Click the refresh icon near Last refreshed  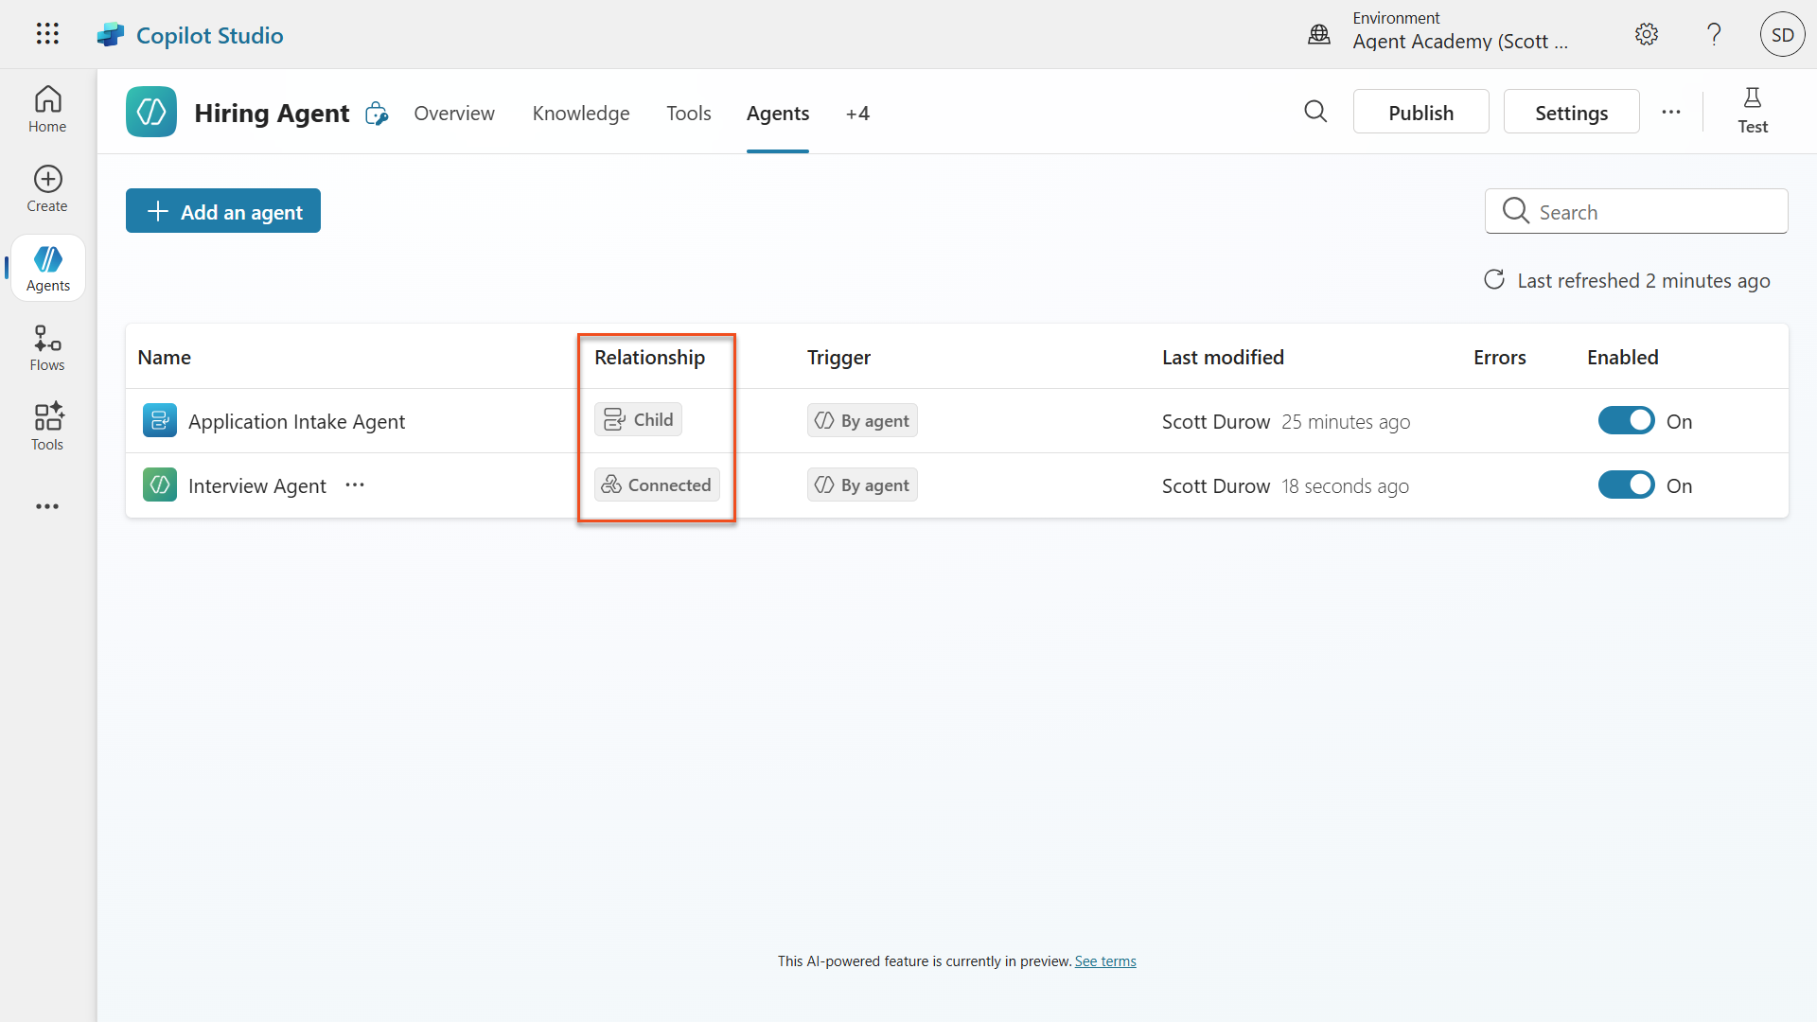click(x=1493, y=280)
